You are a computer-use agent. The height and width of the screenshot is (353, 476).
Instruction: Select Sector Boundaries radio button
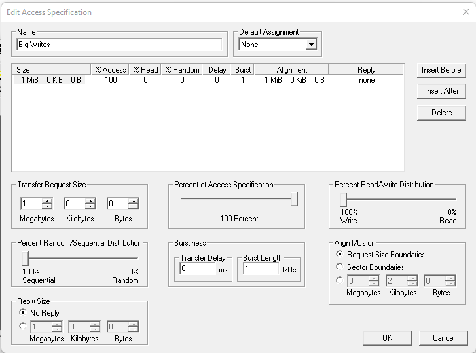(339, 267)
